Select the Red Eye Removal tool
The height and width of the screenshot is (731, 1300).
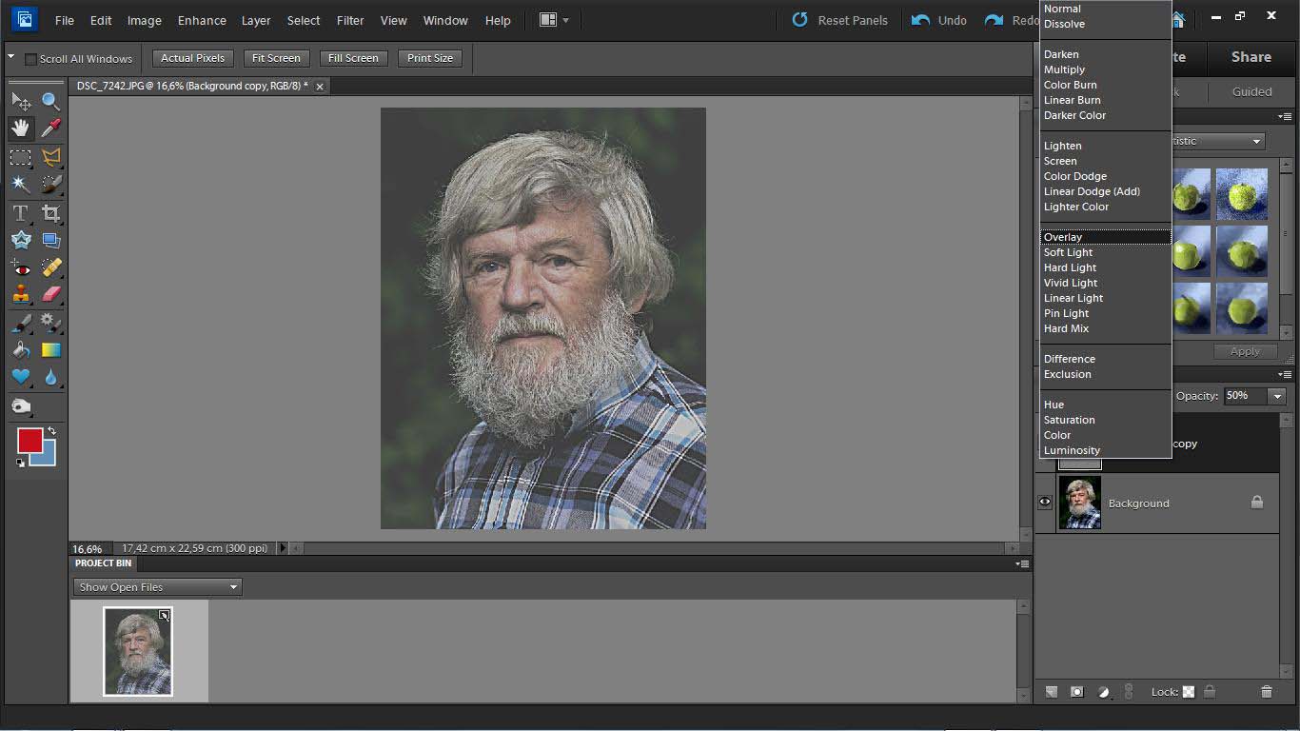coord(20,267)
